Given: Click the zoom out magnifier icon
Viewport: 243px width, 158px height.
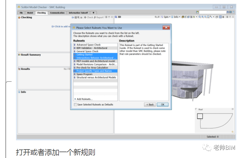Looking at the screenshot, I should click(205, 17).
